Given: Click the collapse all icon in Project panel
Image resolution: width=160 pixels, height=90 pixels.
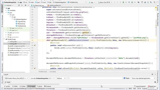Looking at the screenshot, I should tap(22, 5).
